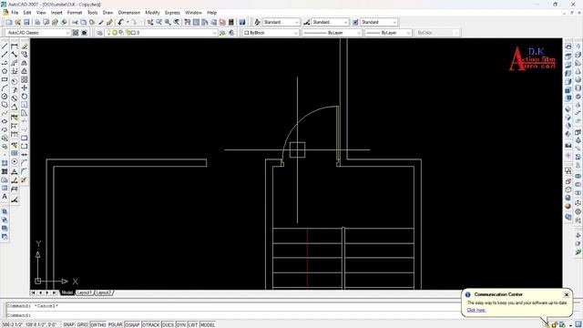Click the Text Style icon
Image resolution: width=583 pixels, height=328 pixels.
[257, 22]
